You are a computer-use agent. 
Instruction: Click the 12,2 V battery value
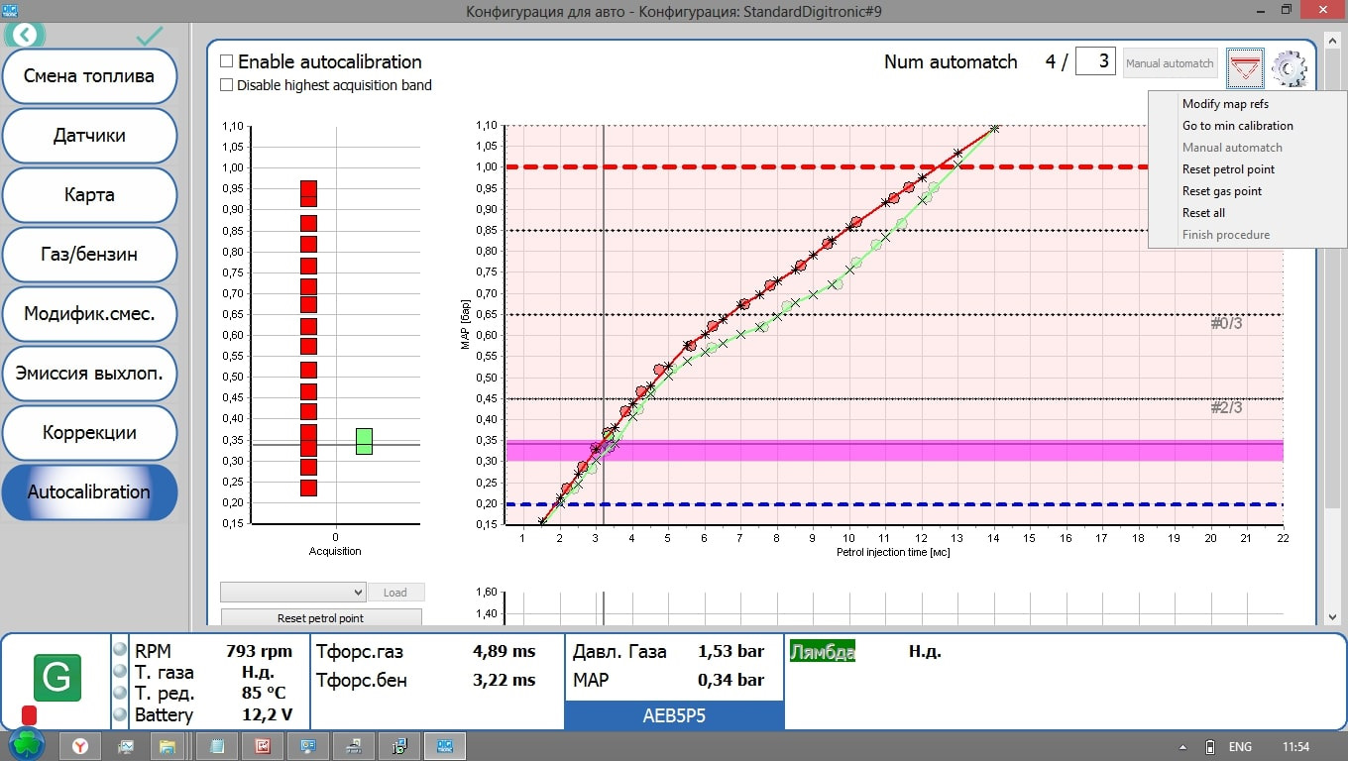click(268, 715)
